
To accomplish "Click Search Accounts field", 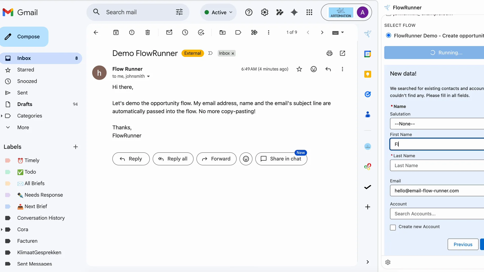I will pyautogui.click(x=437, y=214).
